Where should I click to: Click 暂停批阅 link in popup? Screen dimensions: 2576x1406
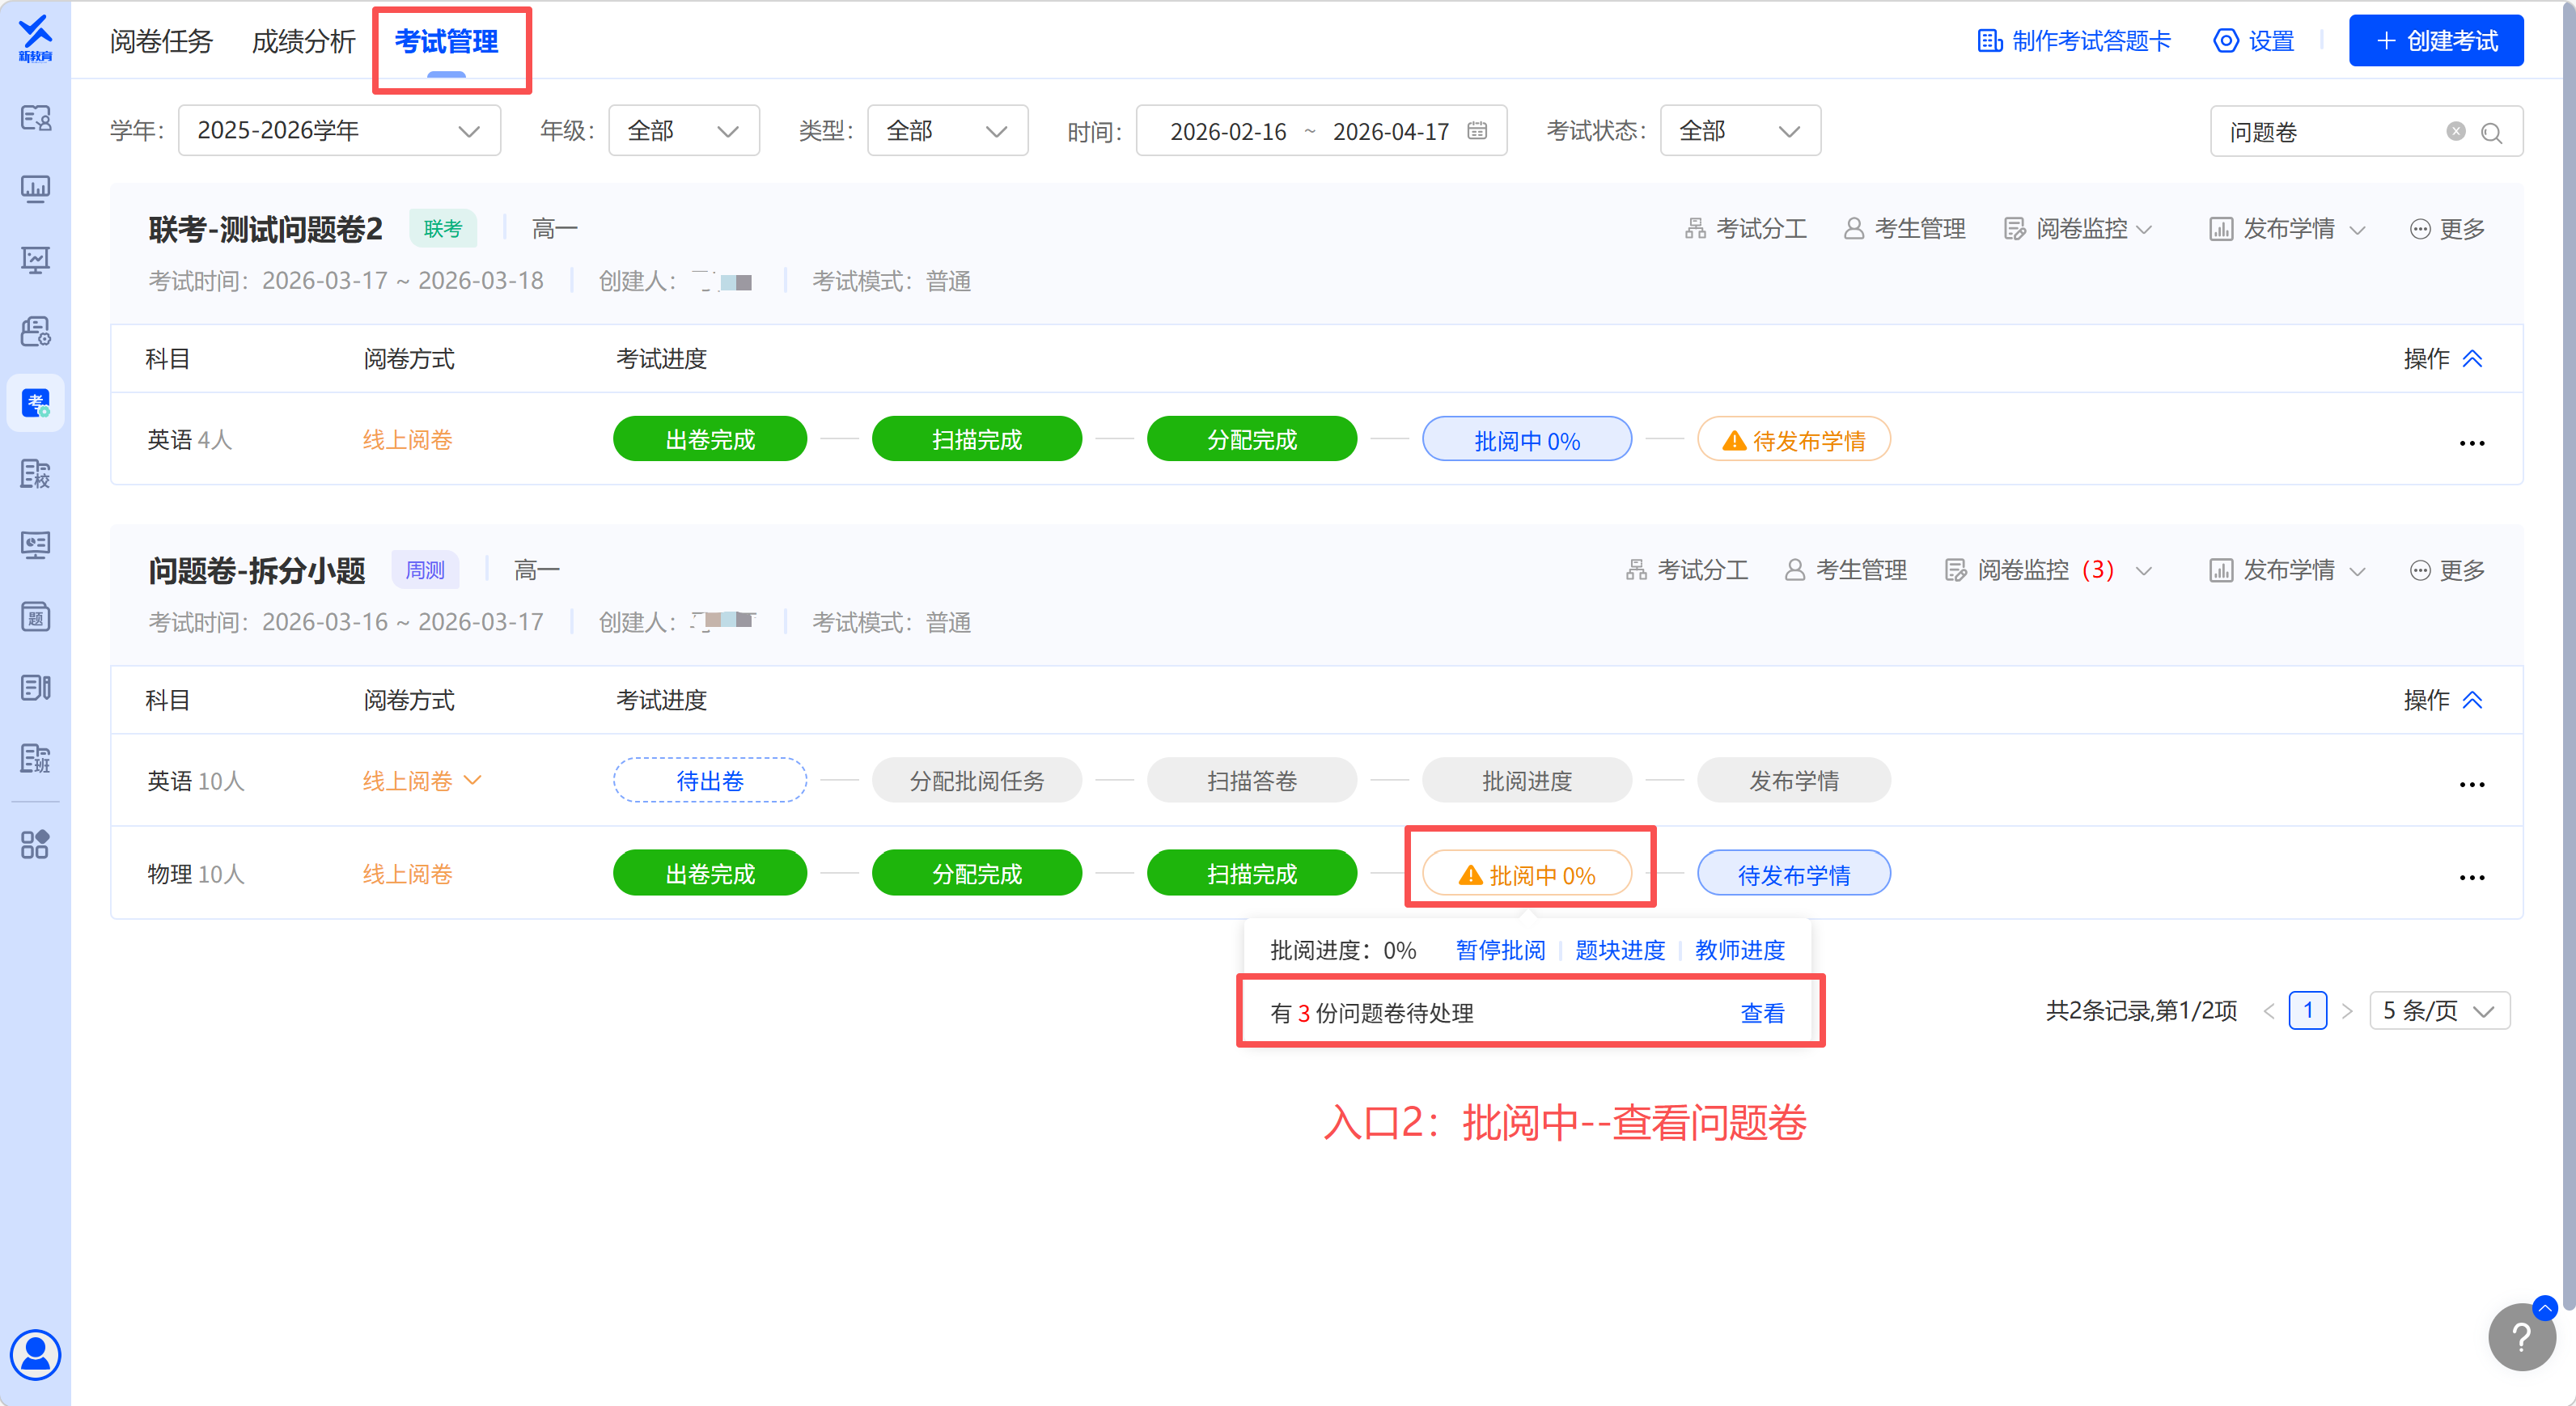click(1500, 950)
